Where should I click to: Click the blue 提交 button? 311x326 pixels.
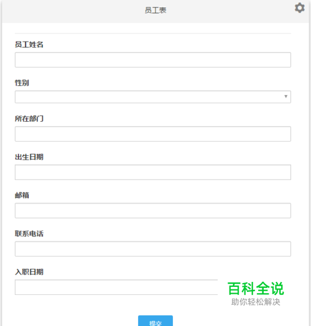155,321
